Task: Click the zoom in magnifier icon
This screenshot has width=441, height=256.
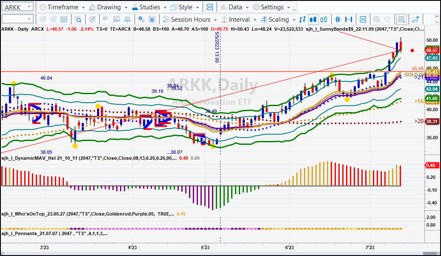Action: pyautogui.click(x=377, y=20)
